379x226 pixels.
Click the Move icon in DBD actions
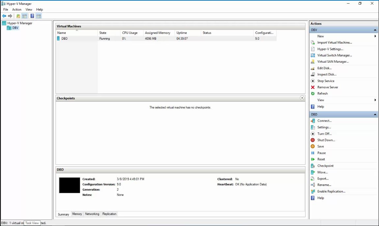[313, 172]
